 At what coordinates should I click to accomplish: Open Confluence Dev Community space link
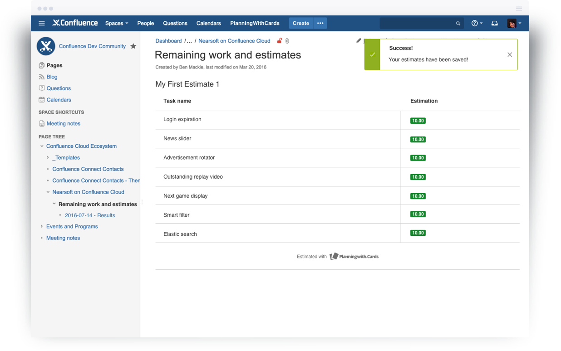point(92,46)
